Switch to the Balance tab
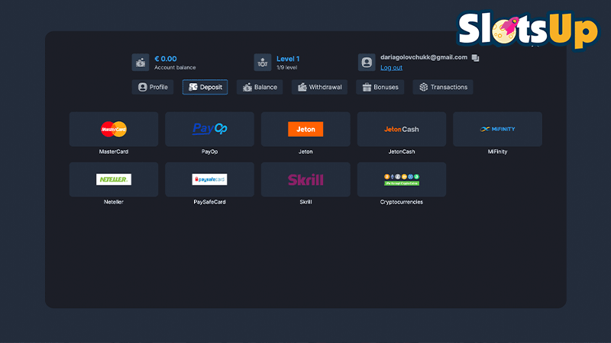 (x=260, y=87)
